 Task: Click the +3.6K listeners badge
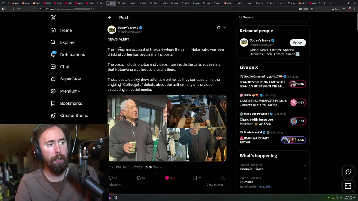click(x=297, y=84)
